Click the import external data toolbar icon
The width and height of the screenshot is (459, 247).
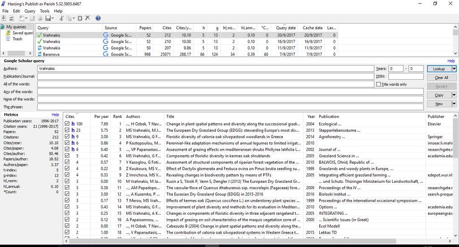[x=32, y=18]
